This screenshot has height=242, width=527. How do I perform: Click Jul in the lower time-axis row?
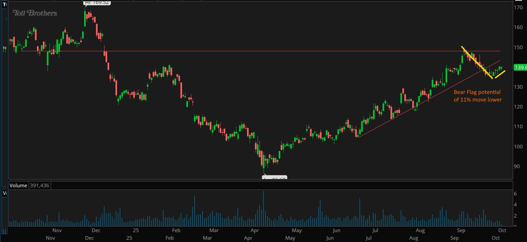coord(369,238)
